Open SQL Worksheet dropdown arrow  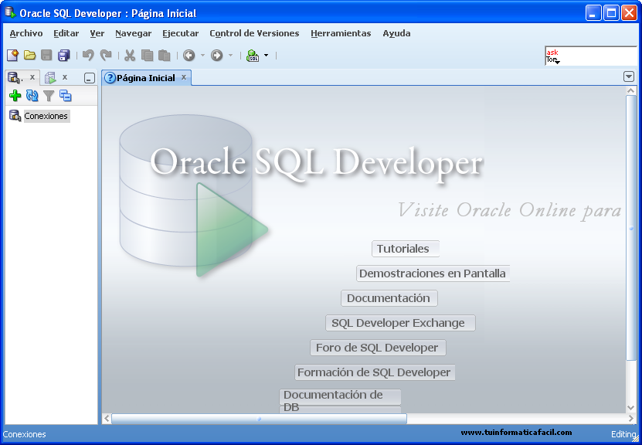[x=266, y=56]
